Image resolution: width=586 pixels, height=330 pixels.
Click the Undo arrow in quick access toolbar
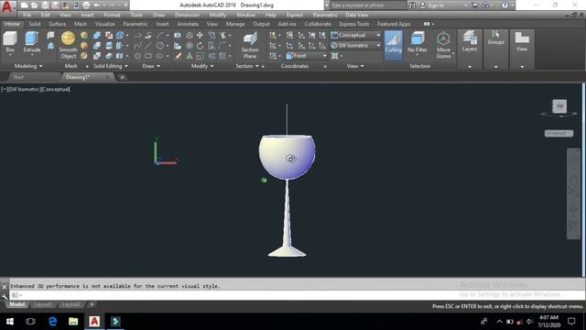97,5
